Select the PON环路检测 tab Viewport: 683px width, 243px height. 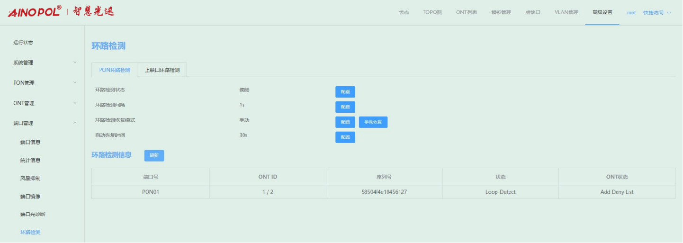[x=114, y=70]
